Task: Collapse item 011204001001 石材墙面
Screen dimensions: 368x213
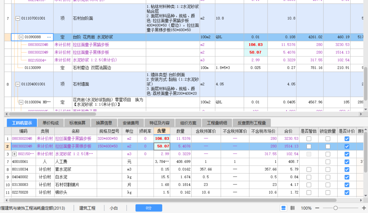Action: tap(18, 84)
